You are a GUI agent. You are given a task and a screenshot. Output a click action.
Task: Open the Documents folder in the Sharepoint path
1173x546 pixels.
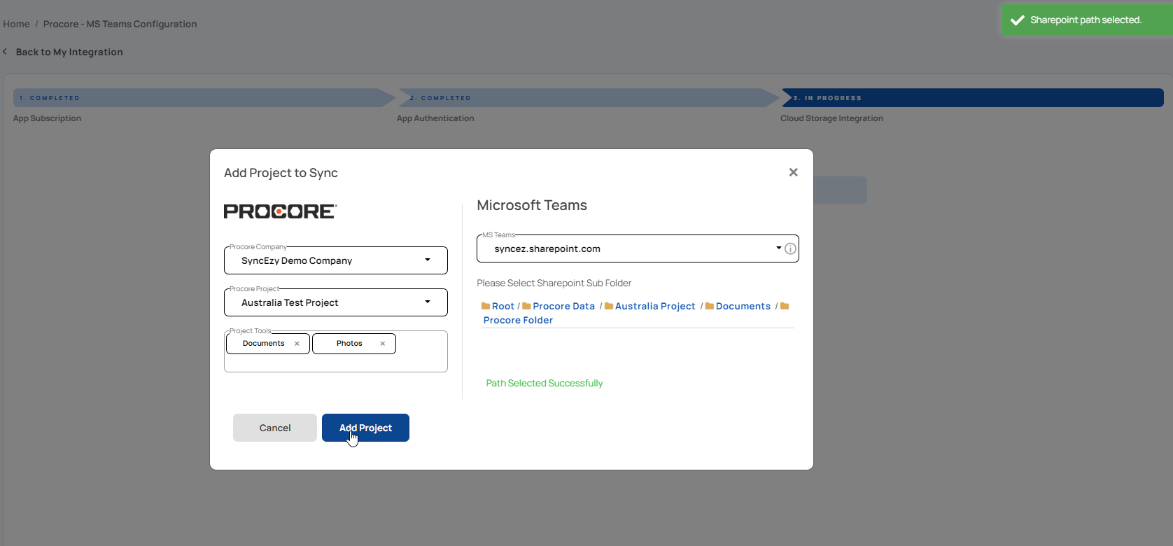point(743,306)
